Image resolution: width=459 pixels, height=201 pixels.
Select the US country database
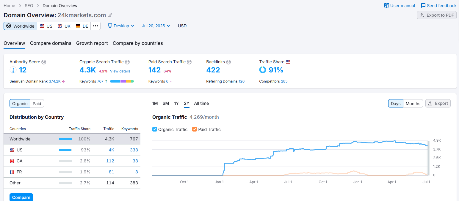[46, 26]
